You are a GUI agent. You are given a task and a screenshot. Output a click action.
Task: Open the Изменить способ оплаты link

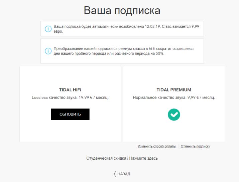(x=156, y=146)
